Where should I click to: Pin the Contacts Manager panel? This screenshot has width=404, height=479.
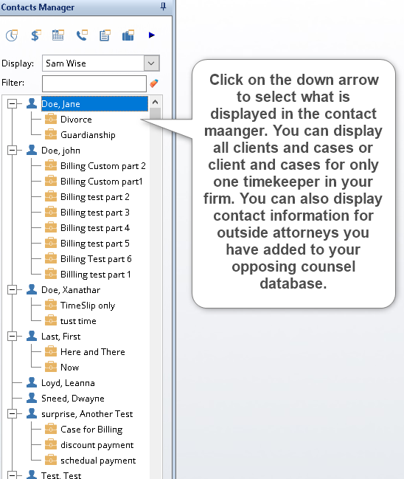163,7
